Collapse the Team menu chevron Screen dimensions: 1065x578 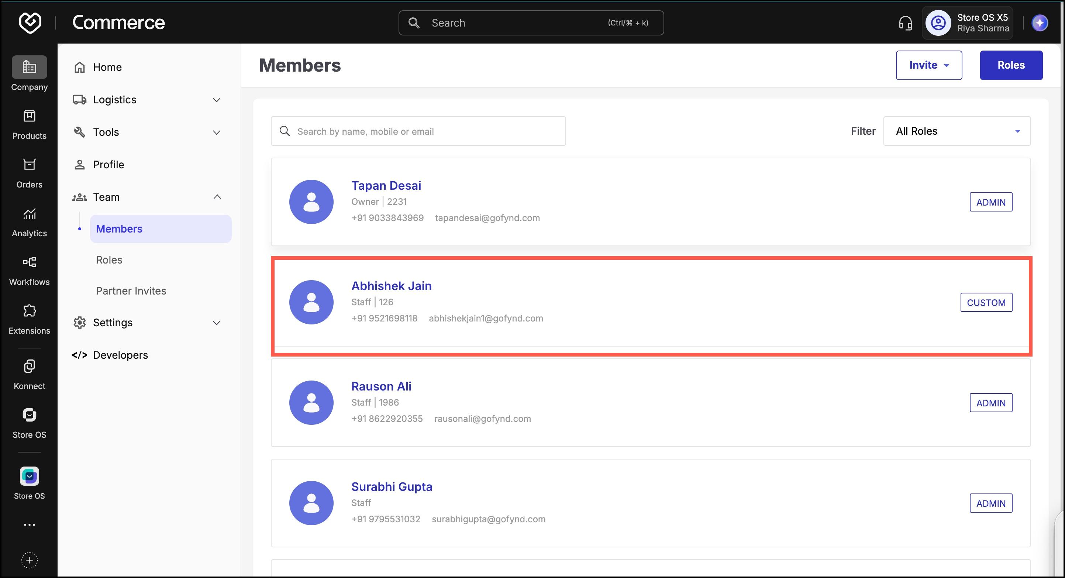[217, 197]
